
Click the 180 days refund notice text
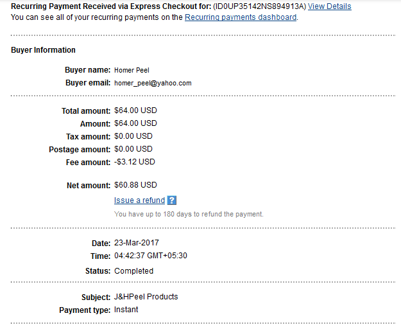coord(189,214)
